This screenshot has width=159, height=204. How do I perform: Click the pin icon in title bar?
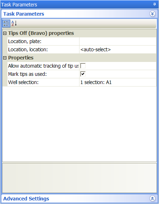tap(154, 4)
